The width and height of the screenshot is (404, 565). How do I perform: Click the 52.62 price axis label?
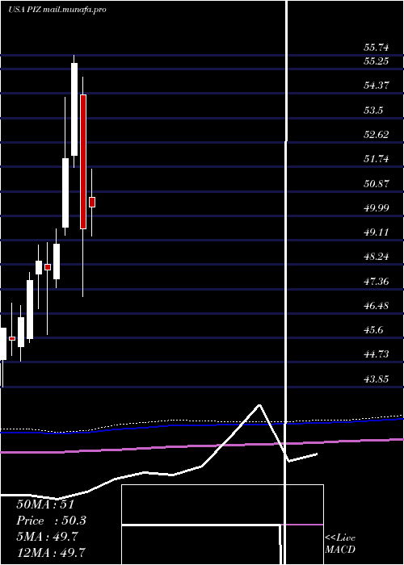pyautogui.click(x=377, y=135)
